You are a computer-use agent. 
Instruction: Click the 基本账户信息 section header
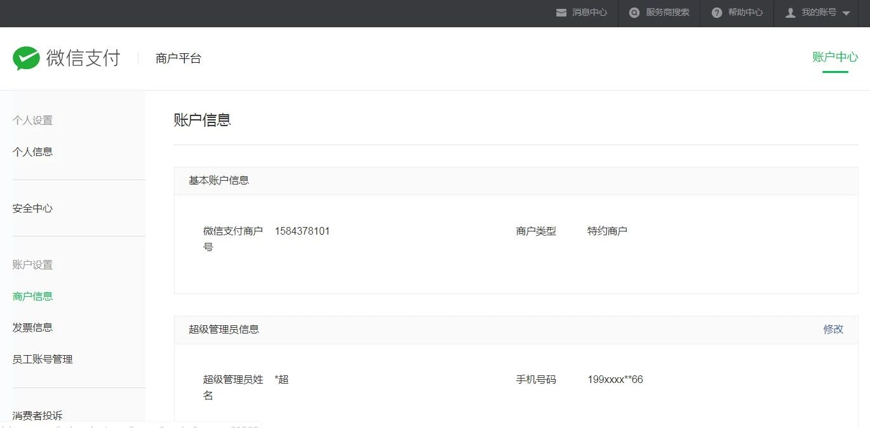click(x=219, y=180)
